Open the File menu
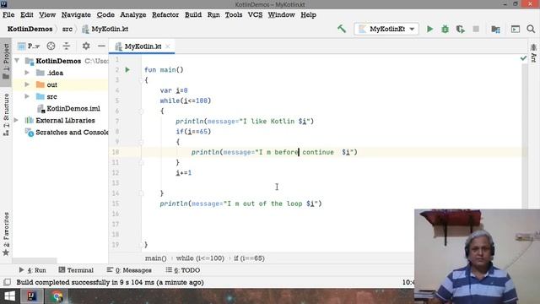540x304 pixels. (8, 15)
